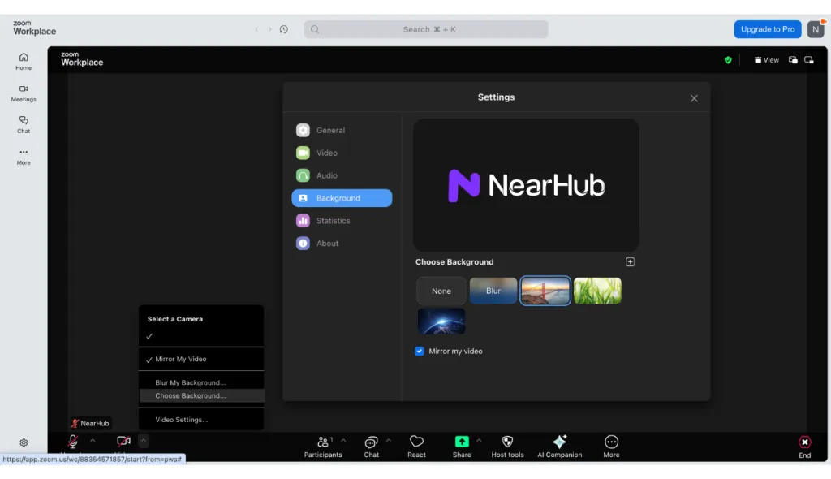This screenshot has height=479, width=831.
Task: Choose Blur background option
Action: pyautogui.click(x=493, y=291)
